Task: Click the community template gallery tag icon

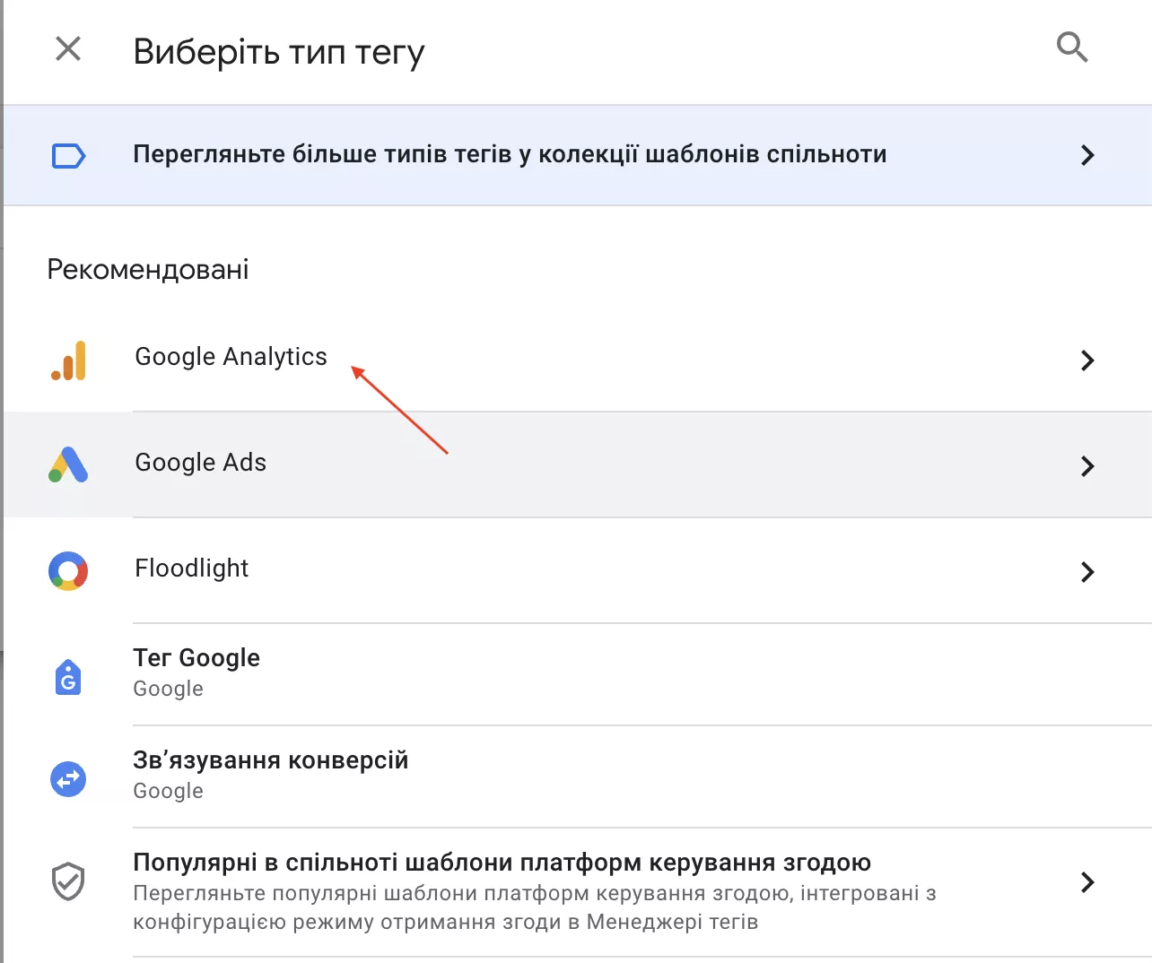Action: (x=68, y=156)
